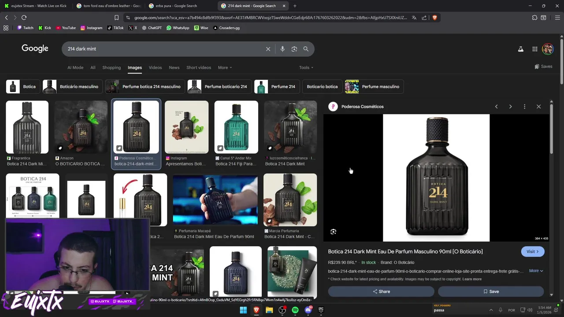Click the search magnifier button

click(306, 49)
